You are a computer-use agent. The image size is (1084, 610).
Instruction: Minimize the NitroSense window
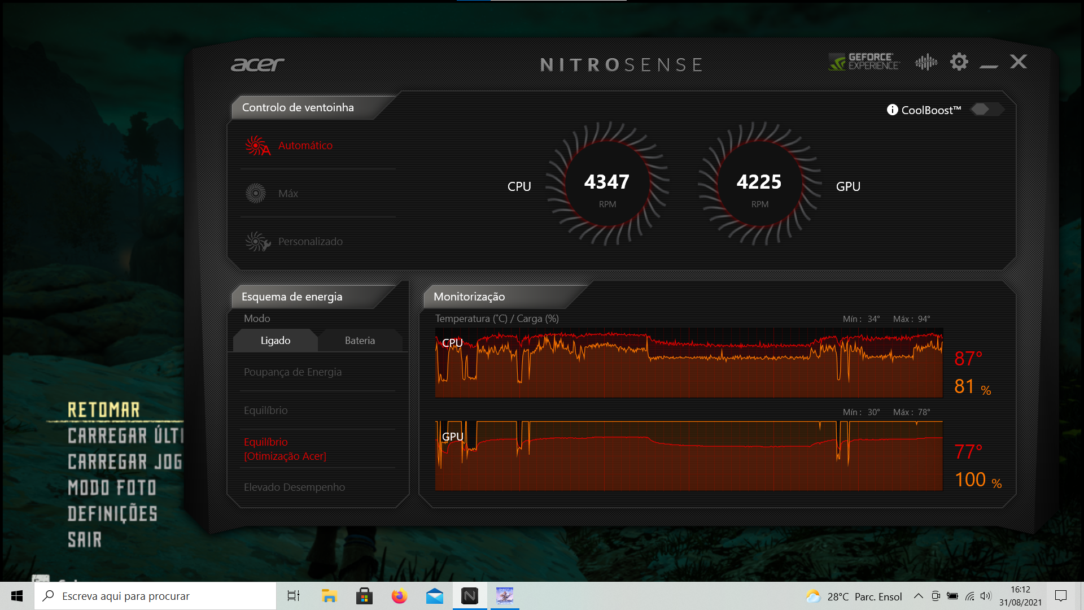(989, 66)
